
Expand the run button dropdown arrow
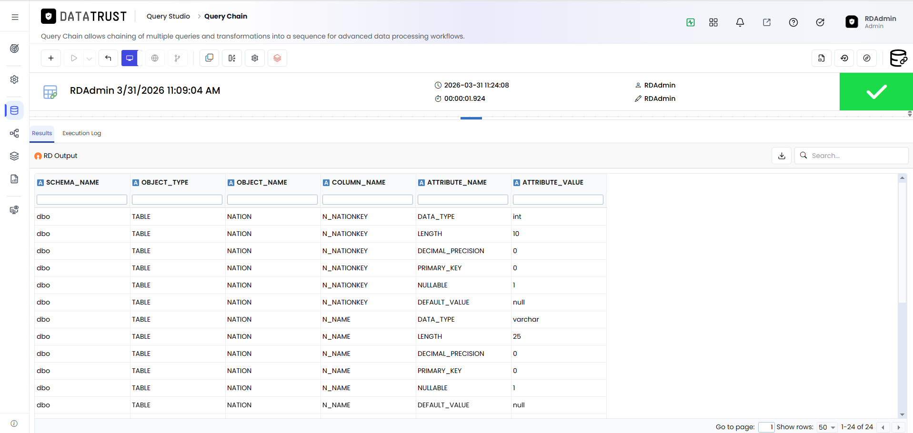[89, 58]
